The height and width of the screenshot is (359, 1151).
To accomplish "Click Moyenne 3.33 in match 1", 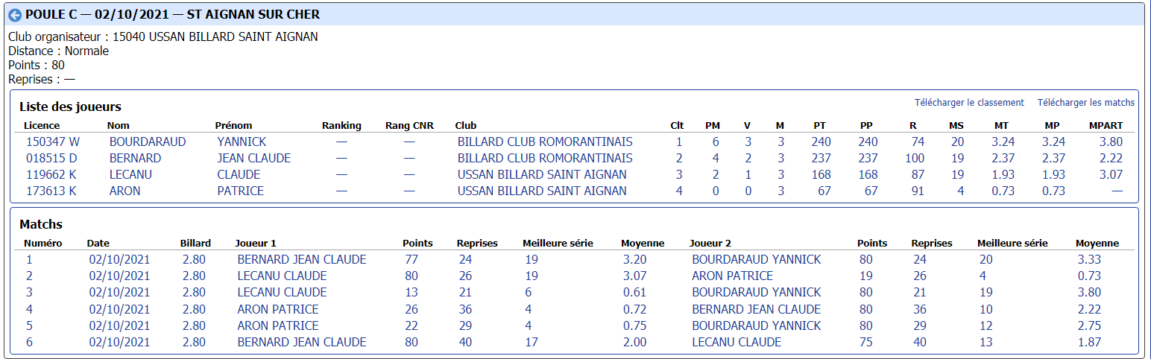I will (1089, 259).
